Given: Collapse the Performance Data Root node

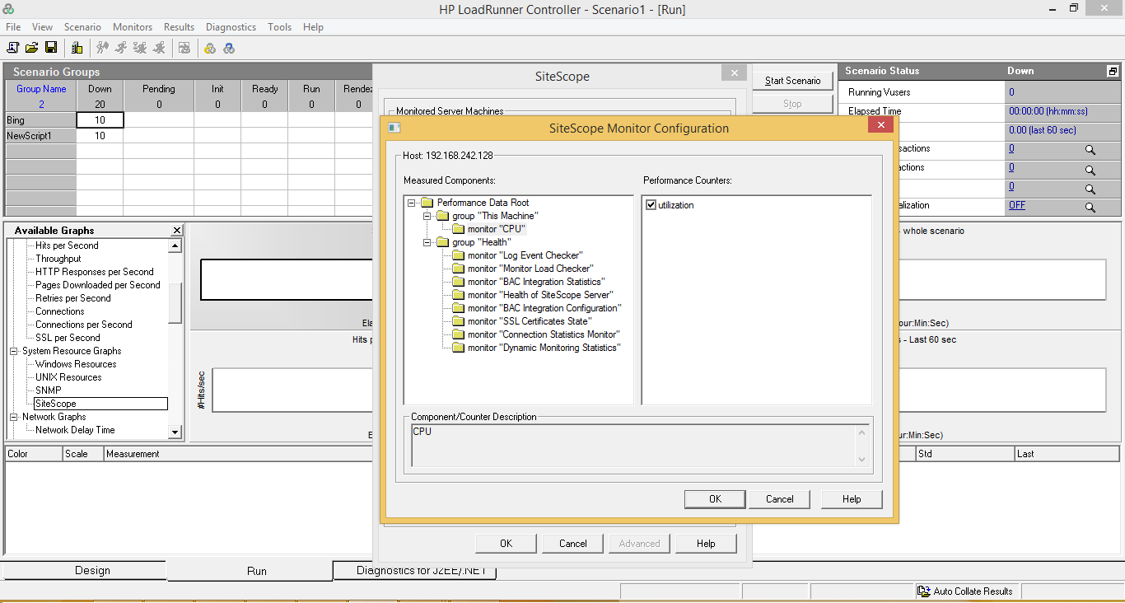Looking at the screenshot, I should coord(412,203).
